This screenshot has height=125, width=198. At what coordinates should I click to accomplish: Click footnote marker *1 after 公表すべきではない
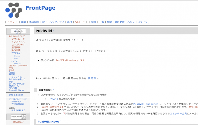(x=64, y=113)
